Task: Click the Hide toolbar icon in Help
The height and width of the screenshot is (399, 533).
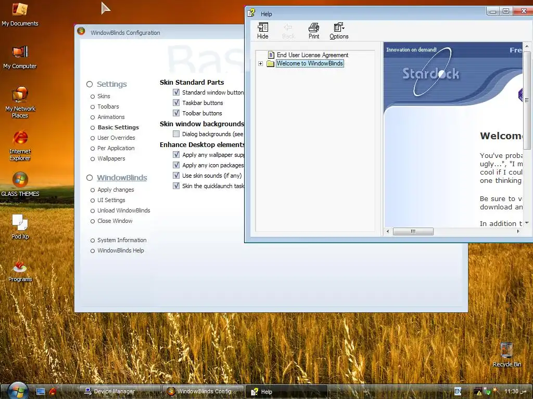Action: [x=262, y=31]
